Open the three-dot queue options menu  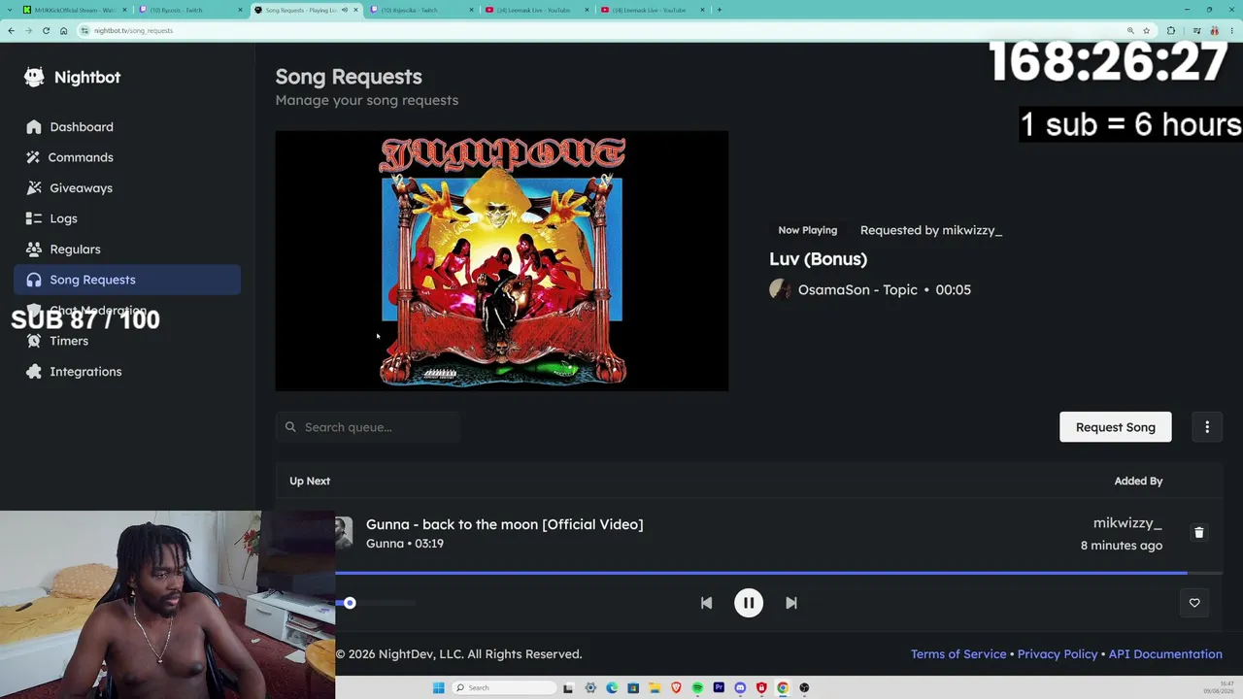click(1207, 427)
